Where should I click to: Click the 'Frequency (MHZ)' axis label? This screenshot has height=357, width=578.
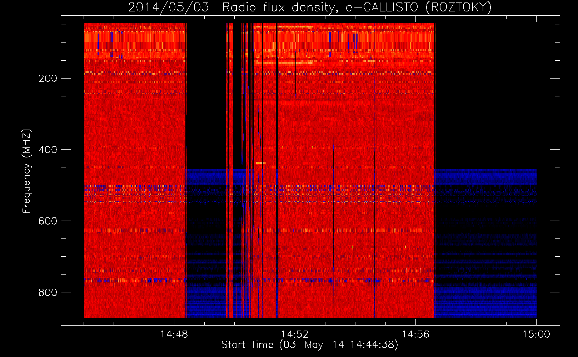click(x=27, y=171)
